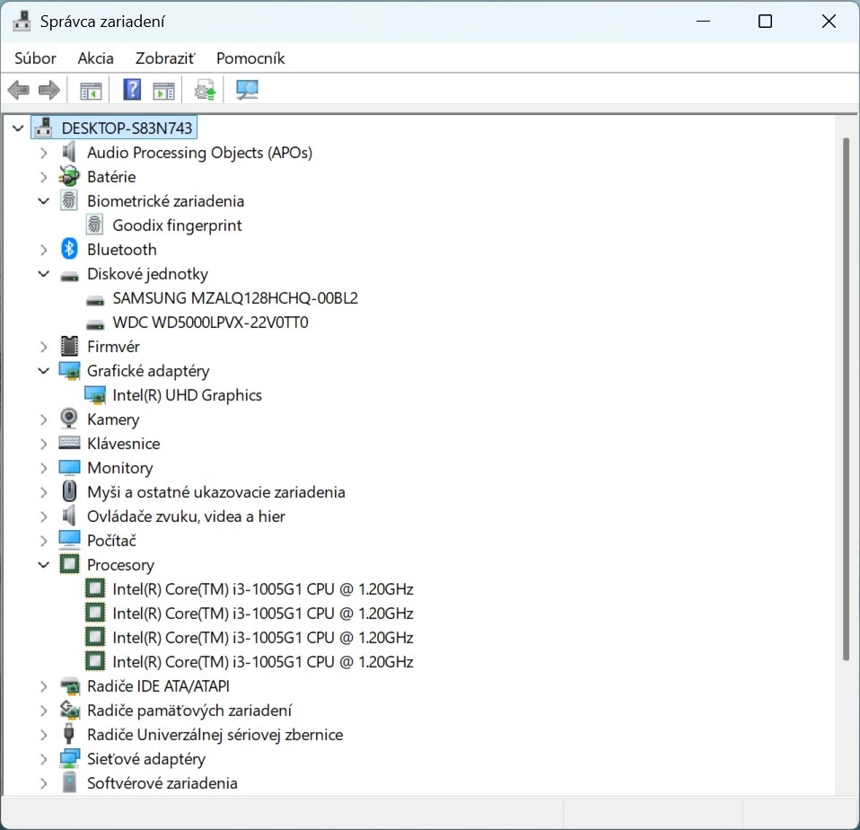Select the first Intel Core i3-1005G1 entry
860x830 pixels.
click(263, 589)
